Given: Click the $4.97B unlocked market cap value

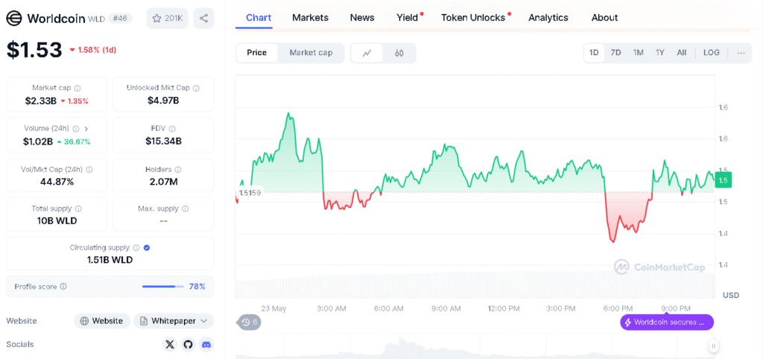Looking at the screenshot, I should coord(163,101).
